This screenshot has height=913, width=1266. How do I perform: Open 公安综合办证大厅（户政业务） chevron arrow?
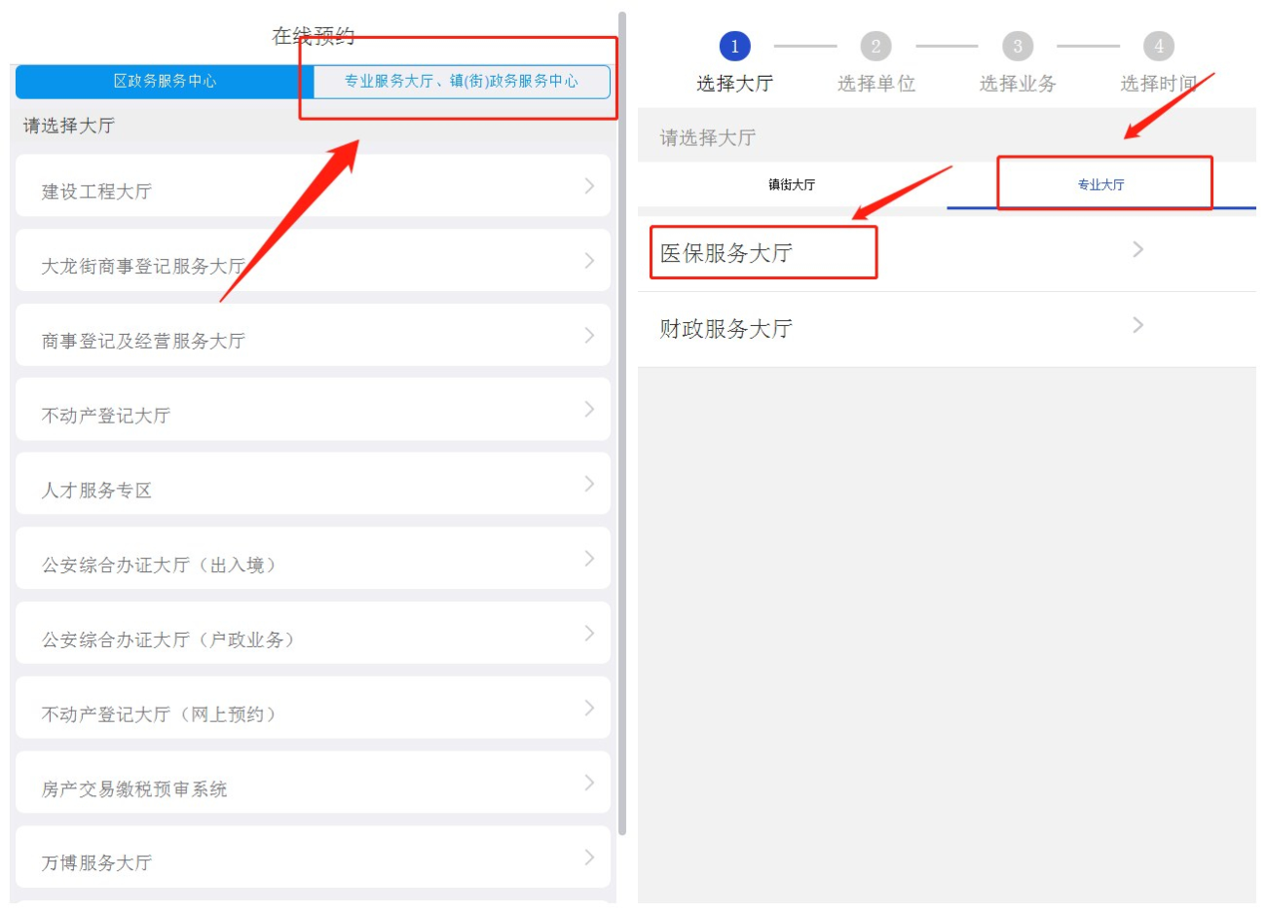[589, 634]
